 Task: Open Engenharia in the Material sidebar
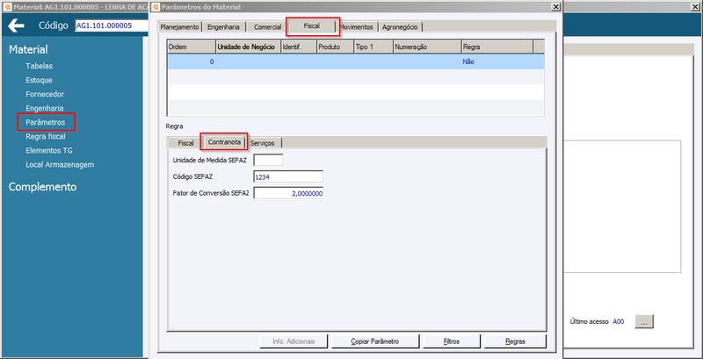45,108
